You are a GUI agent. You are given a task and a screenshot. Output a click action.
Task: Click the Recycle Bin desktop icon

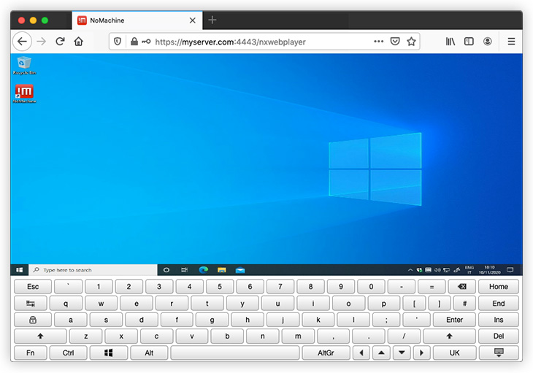click(24, 64)
